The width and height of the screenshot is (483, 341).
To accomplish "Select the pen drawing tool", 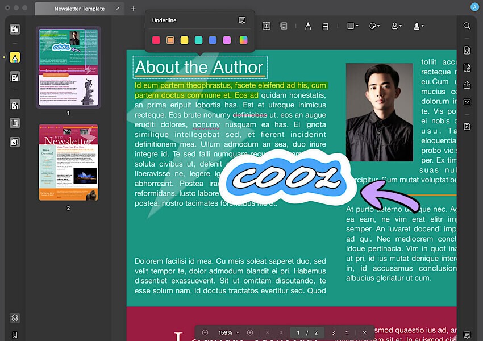I will click(x=308, y=26).
